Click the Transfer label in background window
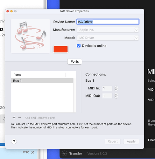155x159 pixels. 76,154
